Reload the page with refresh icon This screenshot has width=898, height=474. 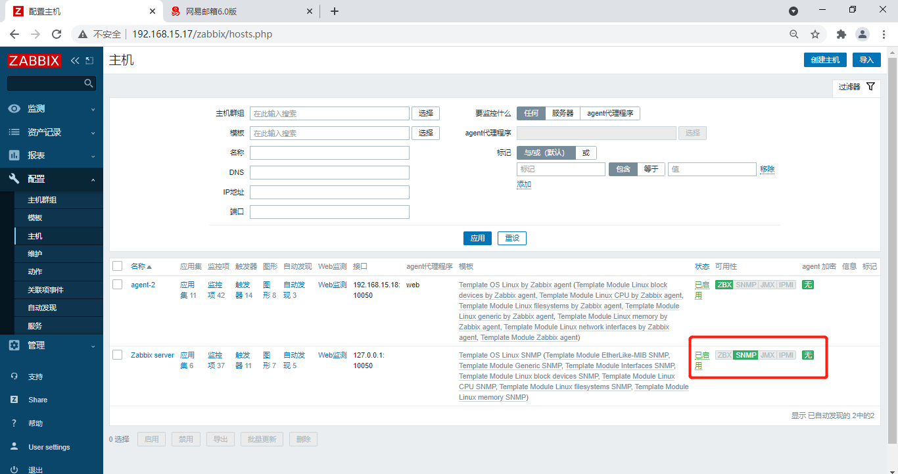point(57,34)
